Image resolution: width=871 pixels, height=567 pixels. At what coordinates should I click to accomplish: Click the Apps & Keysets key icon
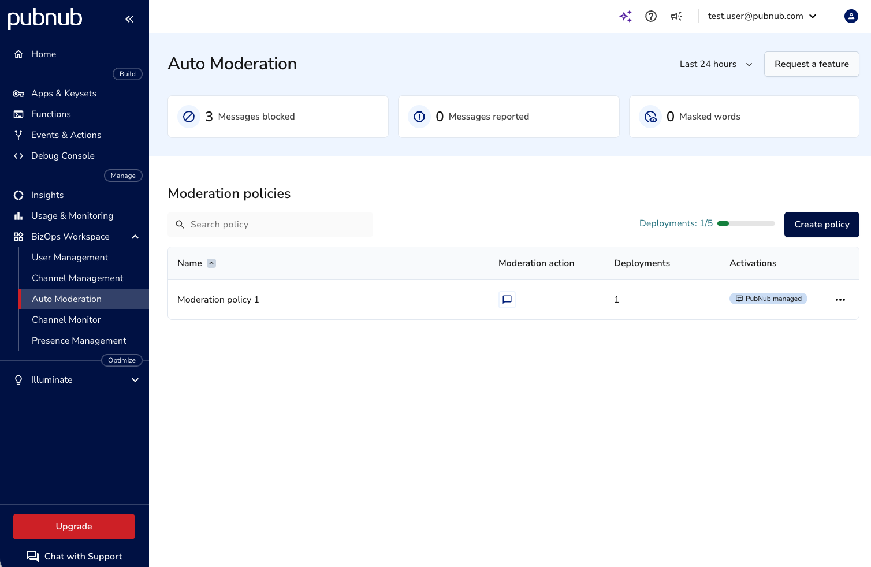(18, 94)
